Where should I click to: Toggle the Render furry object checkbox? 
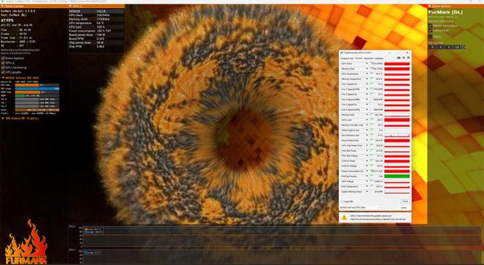tap(430, 26)
